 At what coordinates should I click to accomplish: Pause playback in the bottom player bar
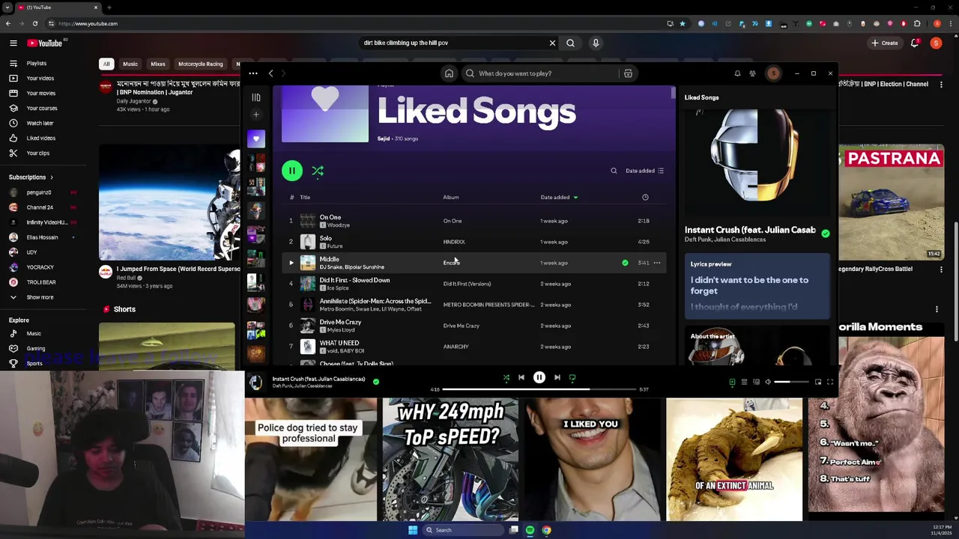click(x=539, y=378)
